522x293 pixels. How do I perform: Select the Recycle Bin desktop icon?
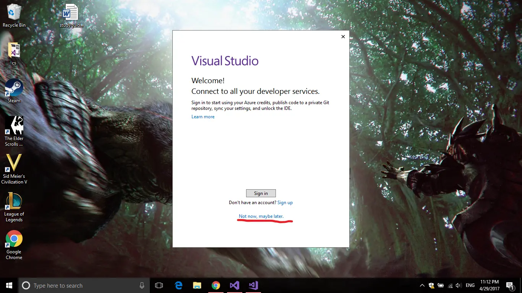(14, 16)
